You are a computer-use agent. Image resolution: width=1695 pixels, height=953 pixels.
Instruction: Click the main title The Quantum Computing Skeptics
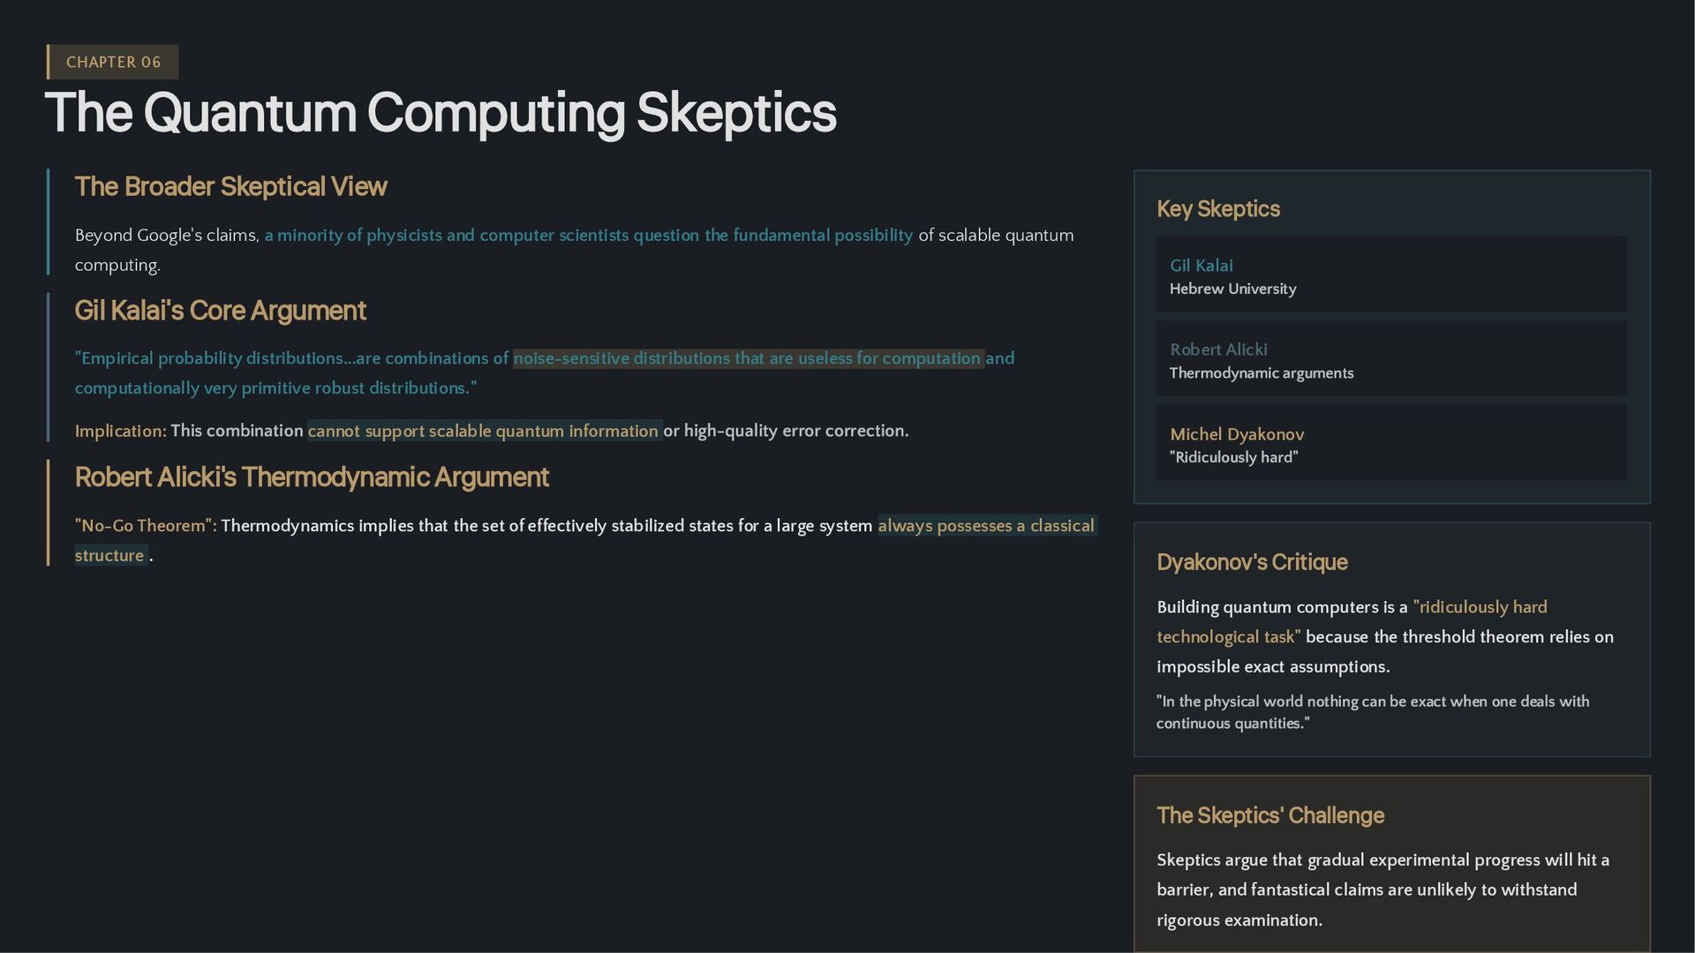click(x=440, y=113)
